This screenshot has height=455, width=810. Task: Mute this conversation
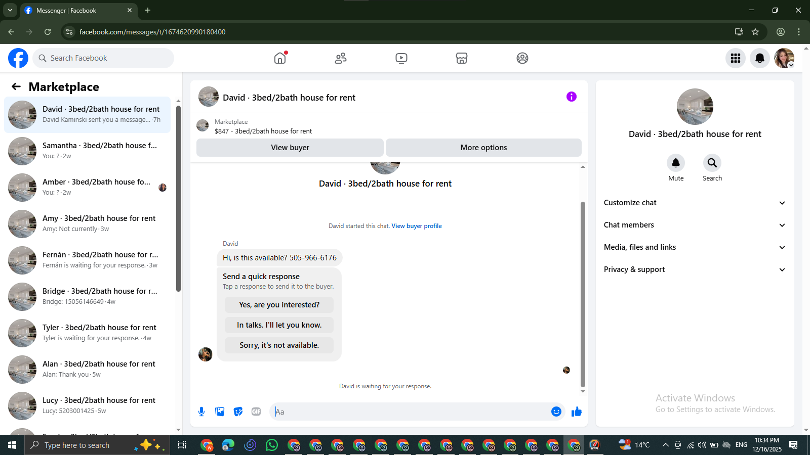coord(676,163)
